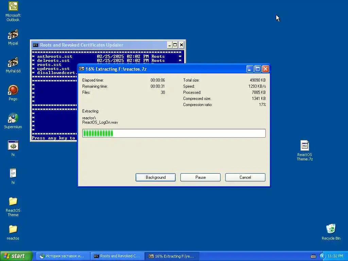348x261 pixels.
Task: Select the ReactOS Theme folder icon
Action: [x=13, y=207]
